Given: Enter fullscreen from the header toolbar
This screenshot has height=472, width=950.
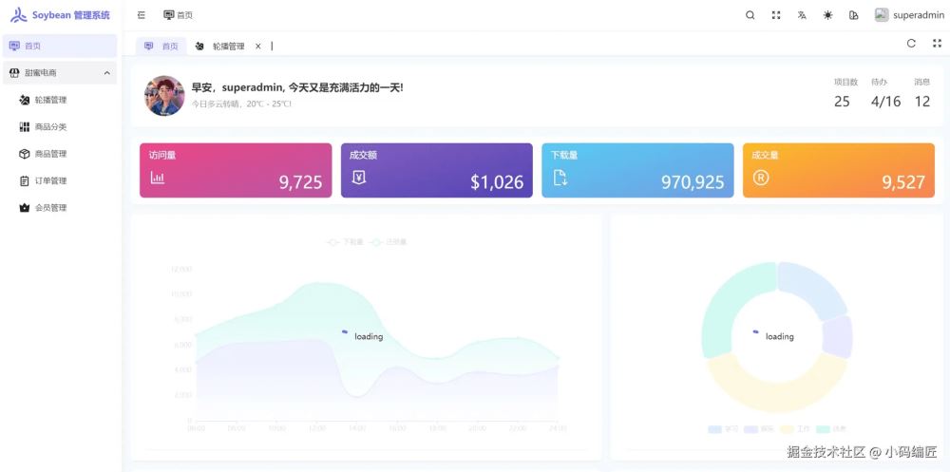Looking at the screenshot, I should coord(776,15).
